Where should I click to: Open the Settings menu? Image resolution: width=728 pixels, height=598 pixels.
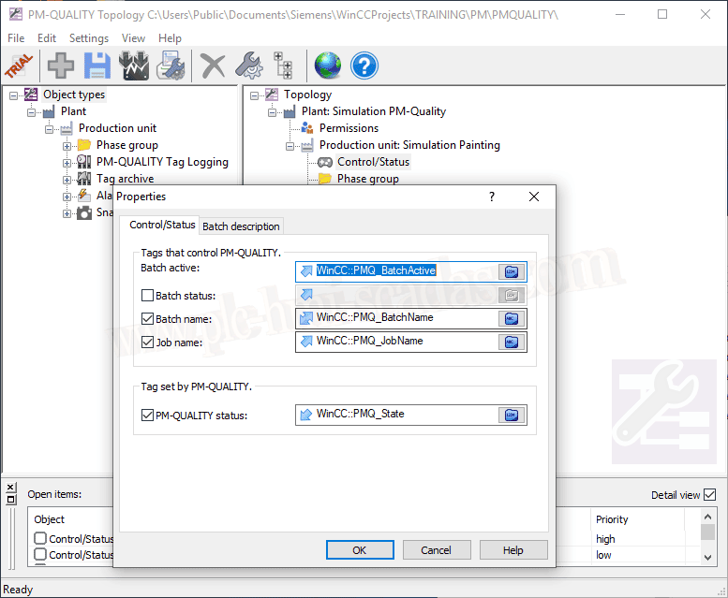[89, 38]
